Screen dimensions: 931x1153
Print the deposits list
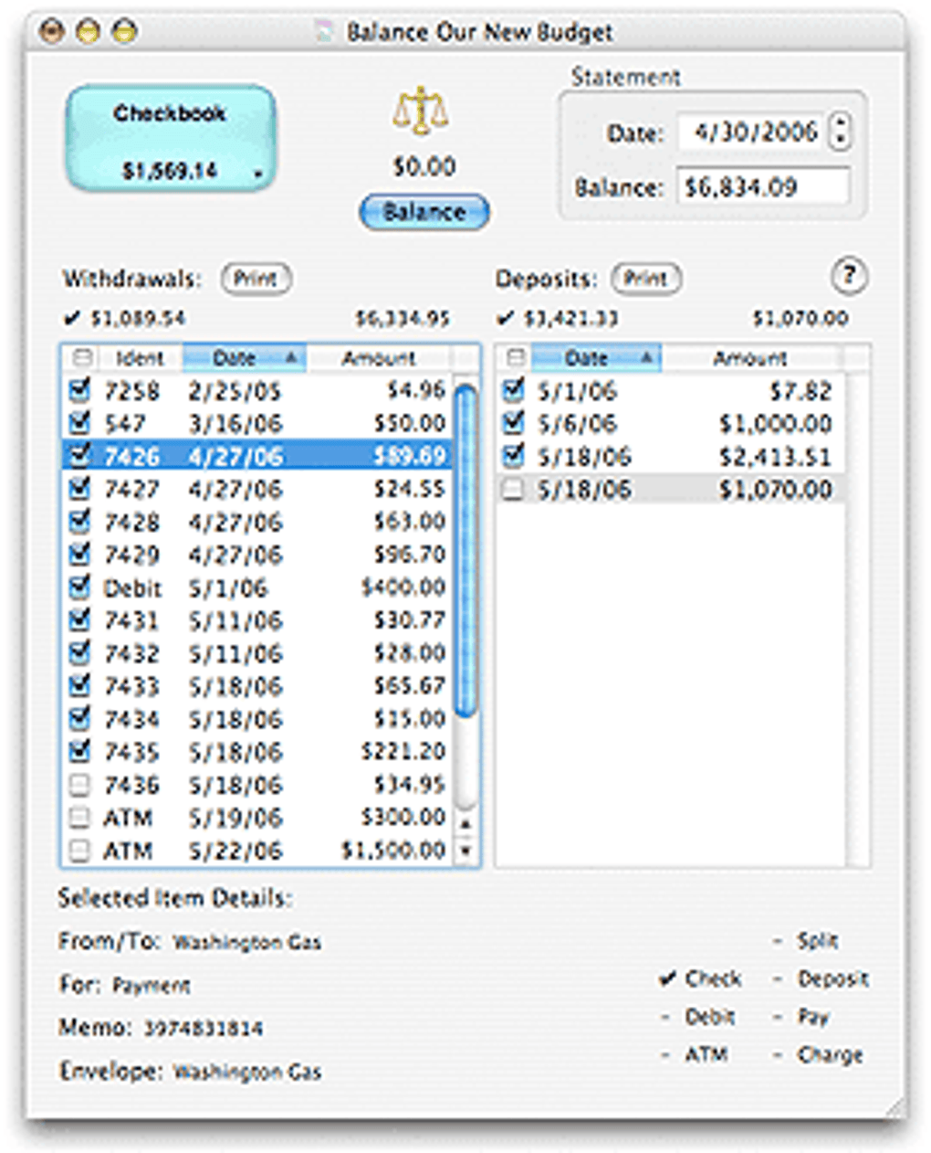pos(646,278)
